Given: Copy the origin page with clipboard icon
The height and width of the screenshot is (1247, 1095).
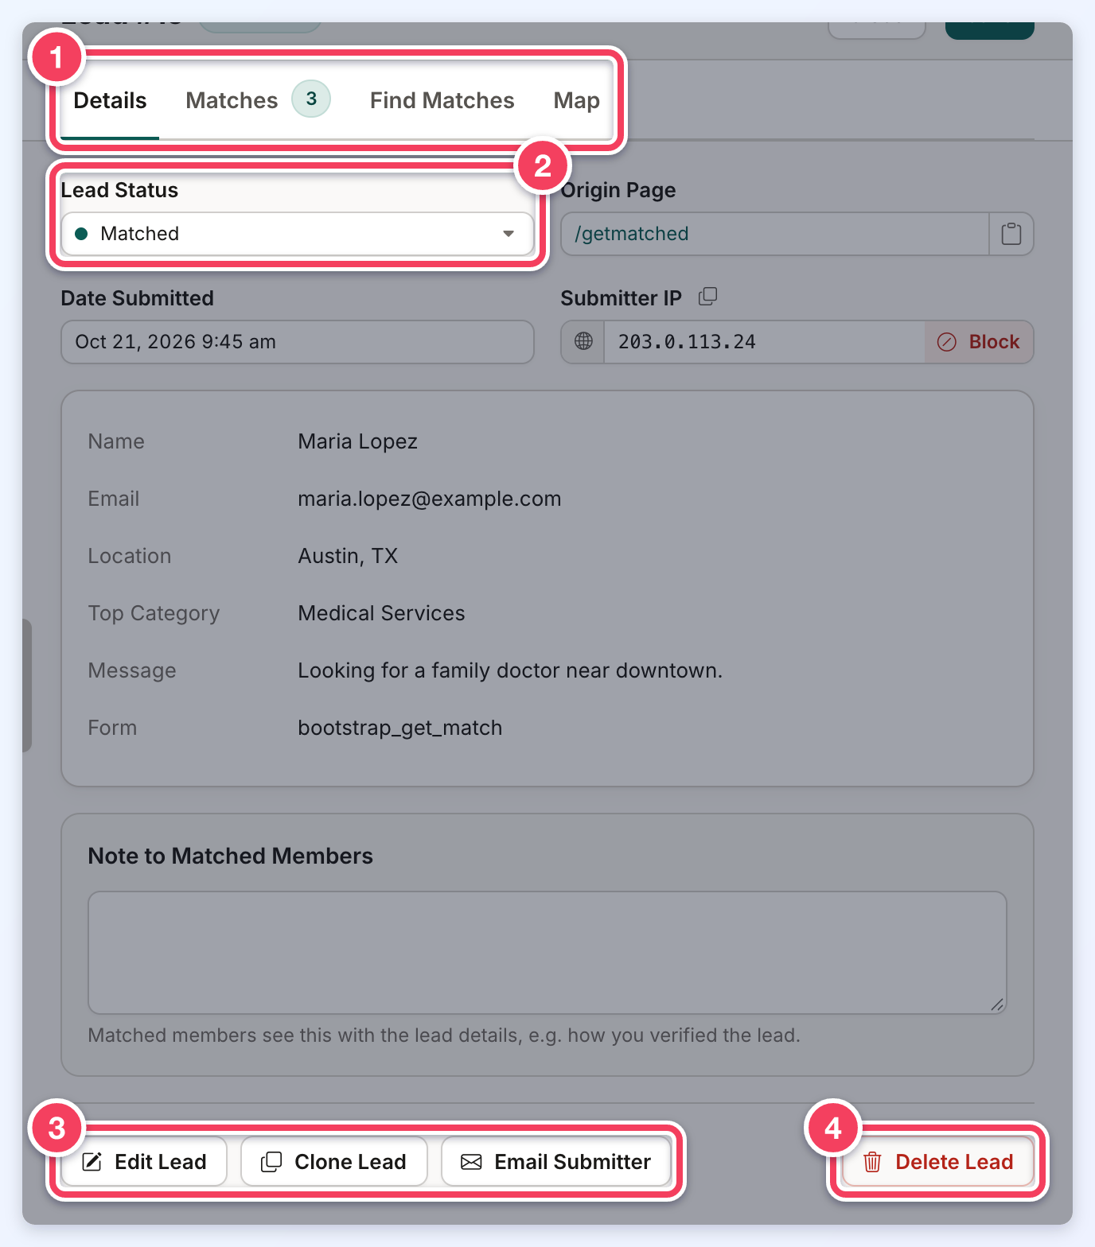Looking at the screenshot, I should [1011, 234].
